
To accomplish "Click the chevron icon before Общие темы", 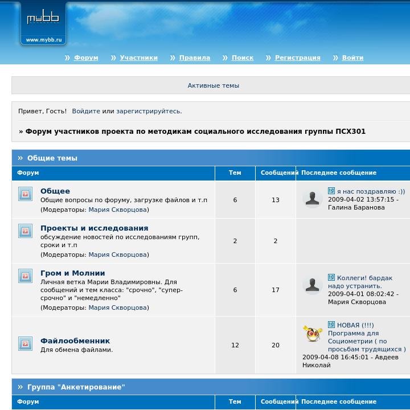I will [x=20, y=158].
